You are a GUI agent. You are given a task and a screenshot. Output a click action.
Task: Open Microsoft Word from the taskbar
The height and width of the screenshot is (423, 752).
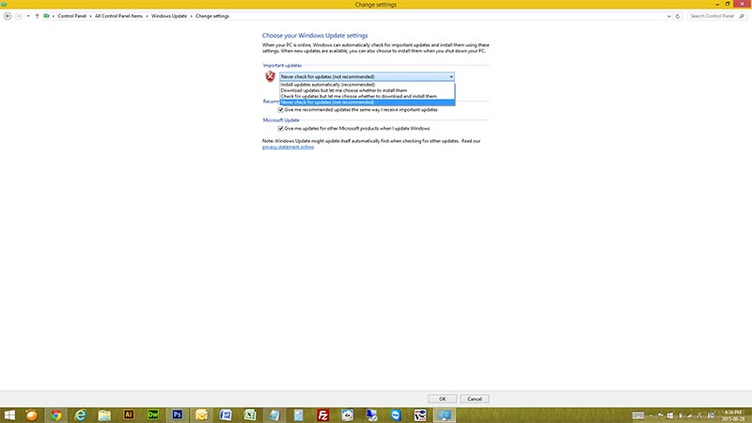click(x=226, y=415)
